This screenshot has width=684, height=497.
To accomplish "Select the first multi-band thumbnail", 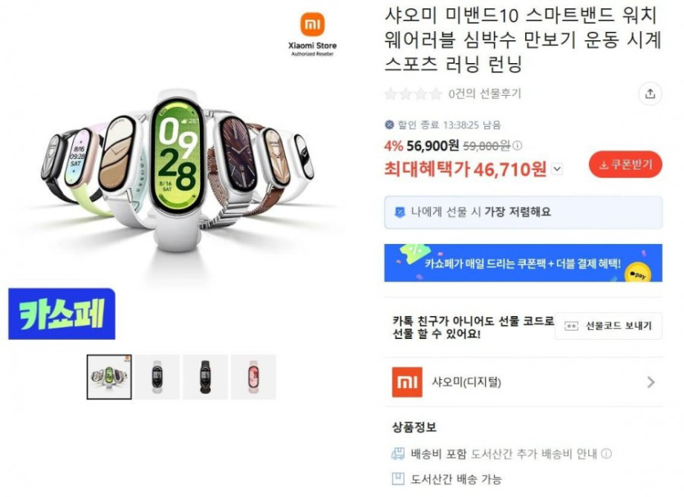I will [x=109, y=377].
